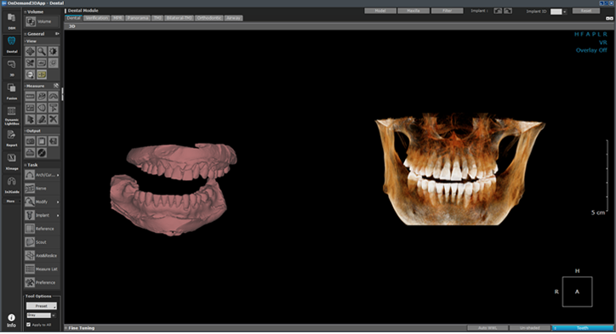Expand the Implant task submenu arrow

click(x=58, y=216)
